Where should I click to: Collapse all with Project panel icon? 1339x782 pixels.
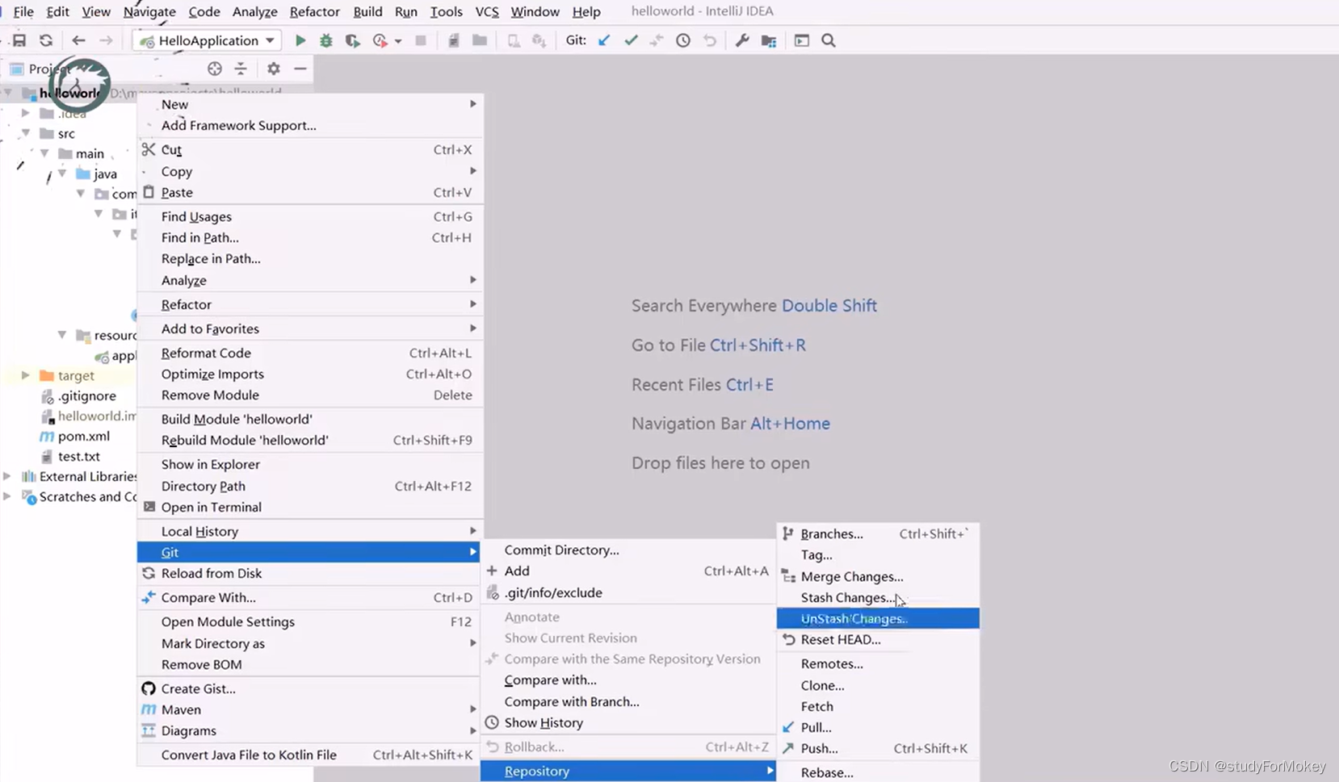click(x=241, y=69)
